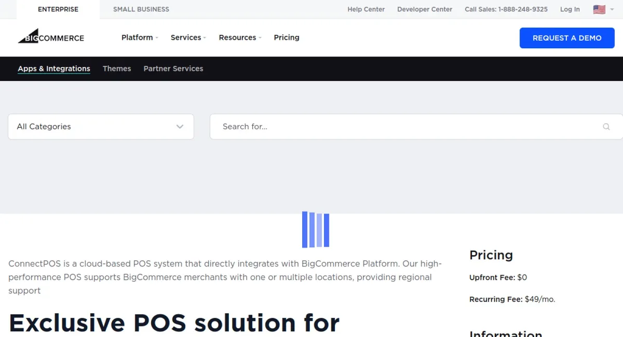The height and width of the screenshot is (337, 623).
Task: Switch to the Small Business tab
Action: tap(141, 9)
